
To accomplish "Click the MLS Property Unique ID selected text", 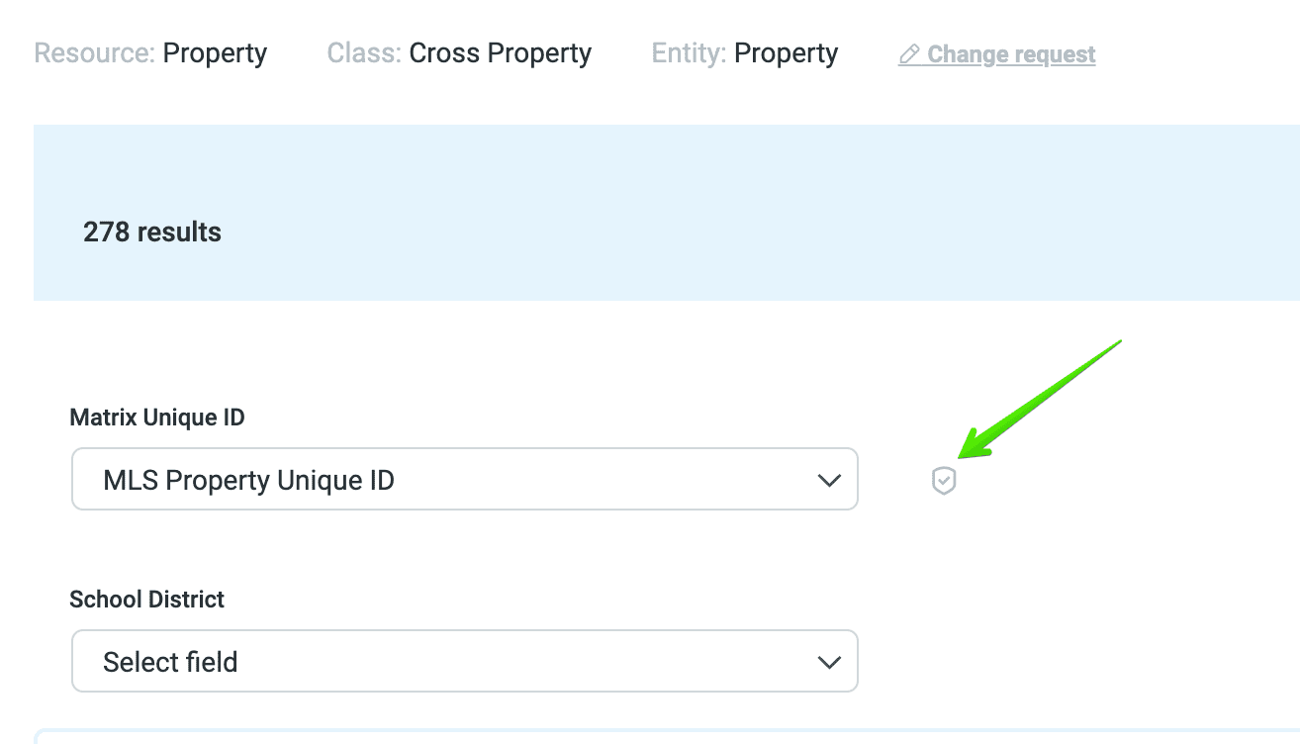I will point(248,481).
